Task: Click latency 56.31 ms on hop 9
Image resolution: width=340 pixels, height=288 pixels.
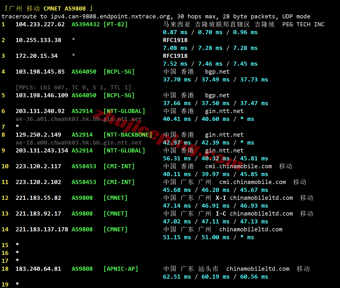Action: tap(177, 158)
